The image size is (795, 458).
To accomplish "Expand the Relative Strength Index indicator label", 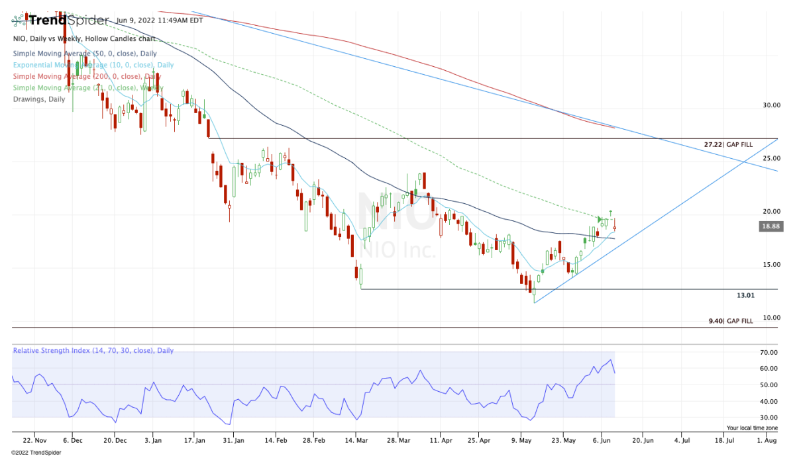I will point(94,350).
